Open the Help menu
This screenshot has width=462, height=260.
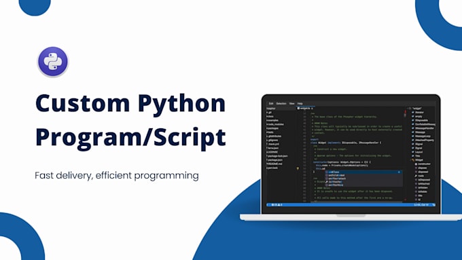point(300,104)
